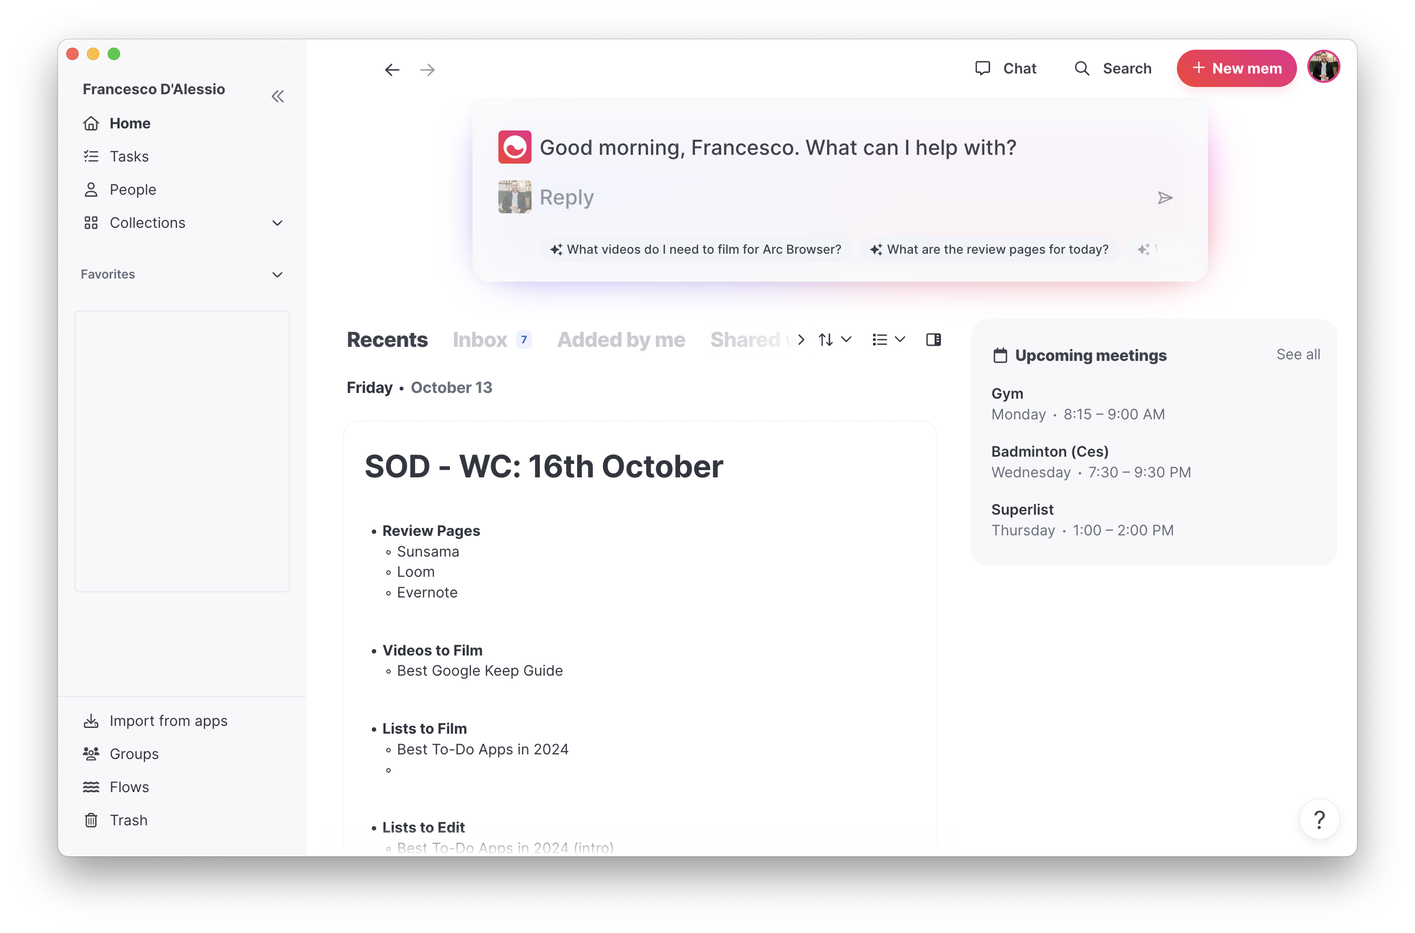Toggle the side panel visibility
Screen dimensions: 1415x933
pyautogui.click(x=933, y=339)
